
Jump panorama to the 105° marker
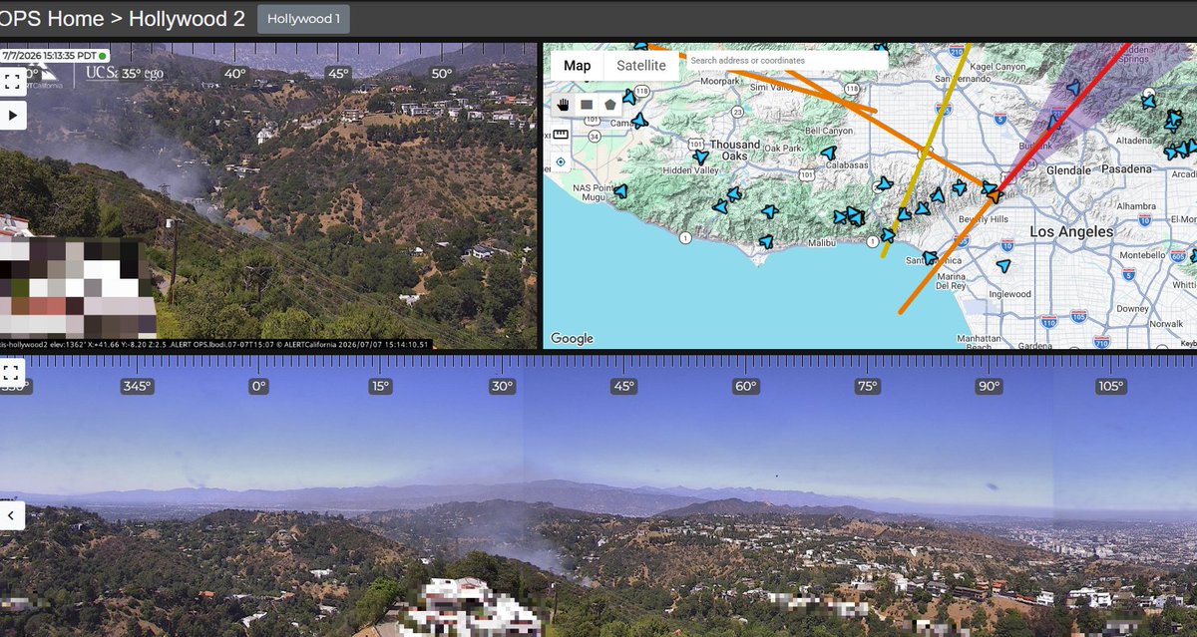pyautogui.click(x=1110, y=387)
